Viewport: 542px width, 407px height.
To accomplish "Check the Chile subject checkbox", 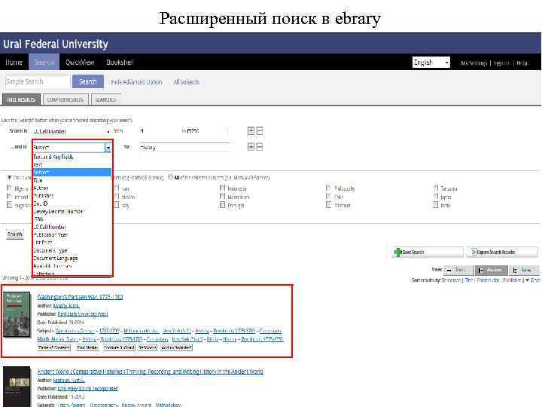I will coord(328,196).
